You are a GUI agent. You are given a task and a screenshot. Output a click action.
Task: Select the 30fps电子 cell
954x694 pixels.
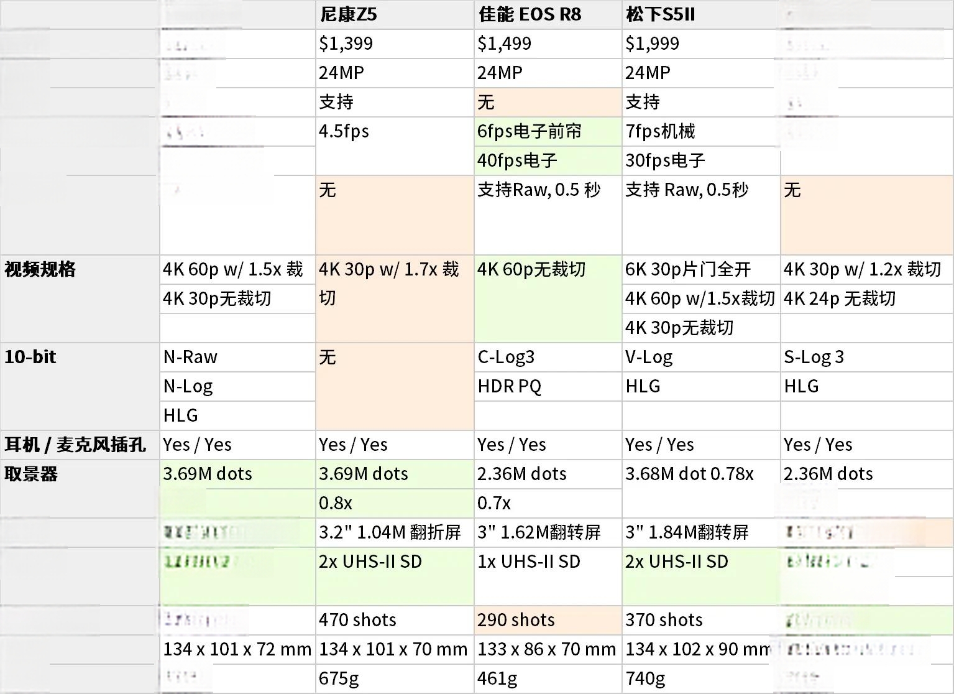coord(700,160)
